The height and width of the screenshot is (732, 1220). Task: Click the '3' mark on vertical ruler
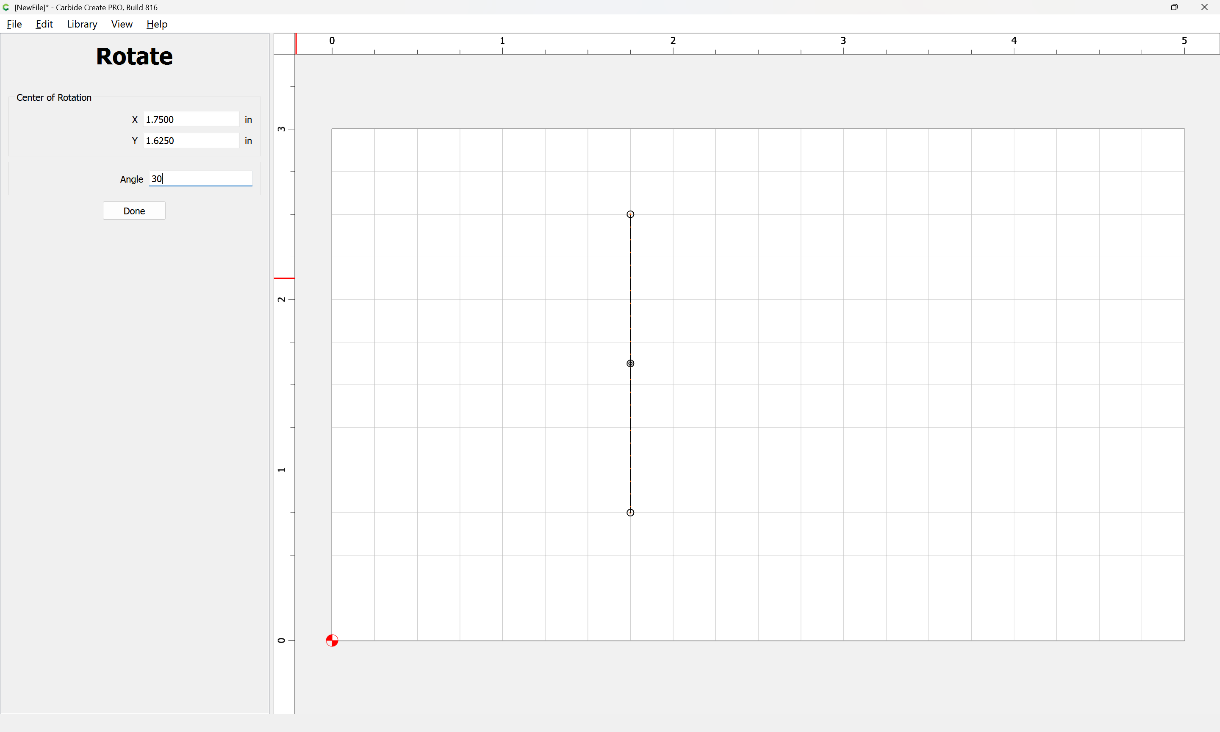point(281,129)
